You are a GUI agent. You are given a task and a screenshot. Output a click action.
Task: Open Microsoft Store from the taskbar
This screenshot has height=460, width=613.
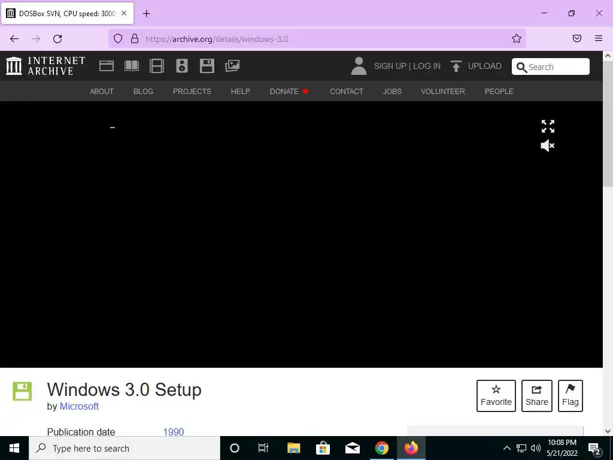(x=323, y=448)
